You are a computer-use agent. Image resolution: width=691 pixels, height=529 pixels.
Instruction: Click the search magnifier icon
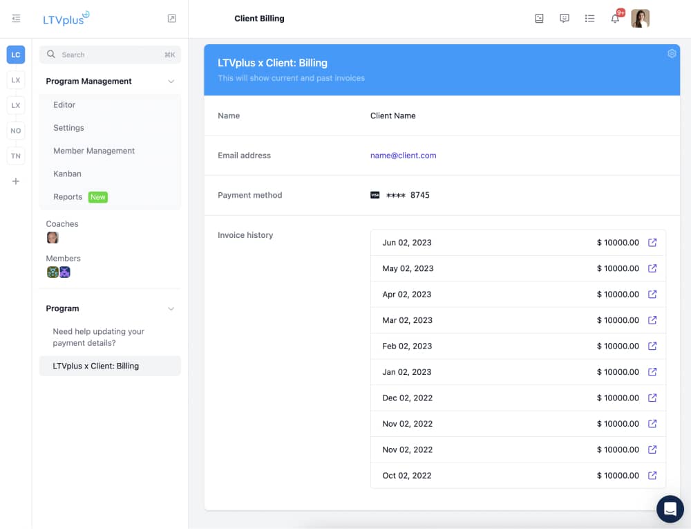(51, 54)
